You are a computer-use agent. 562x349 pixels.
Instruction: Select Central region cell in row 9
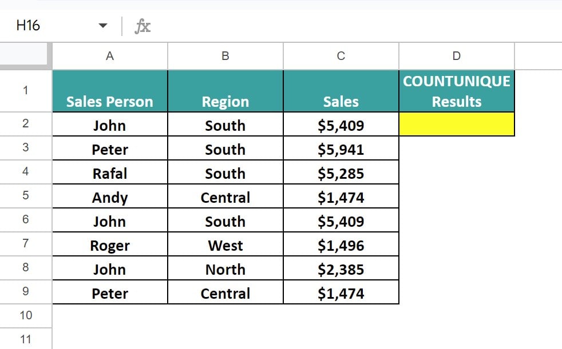point(225,292)
